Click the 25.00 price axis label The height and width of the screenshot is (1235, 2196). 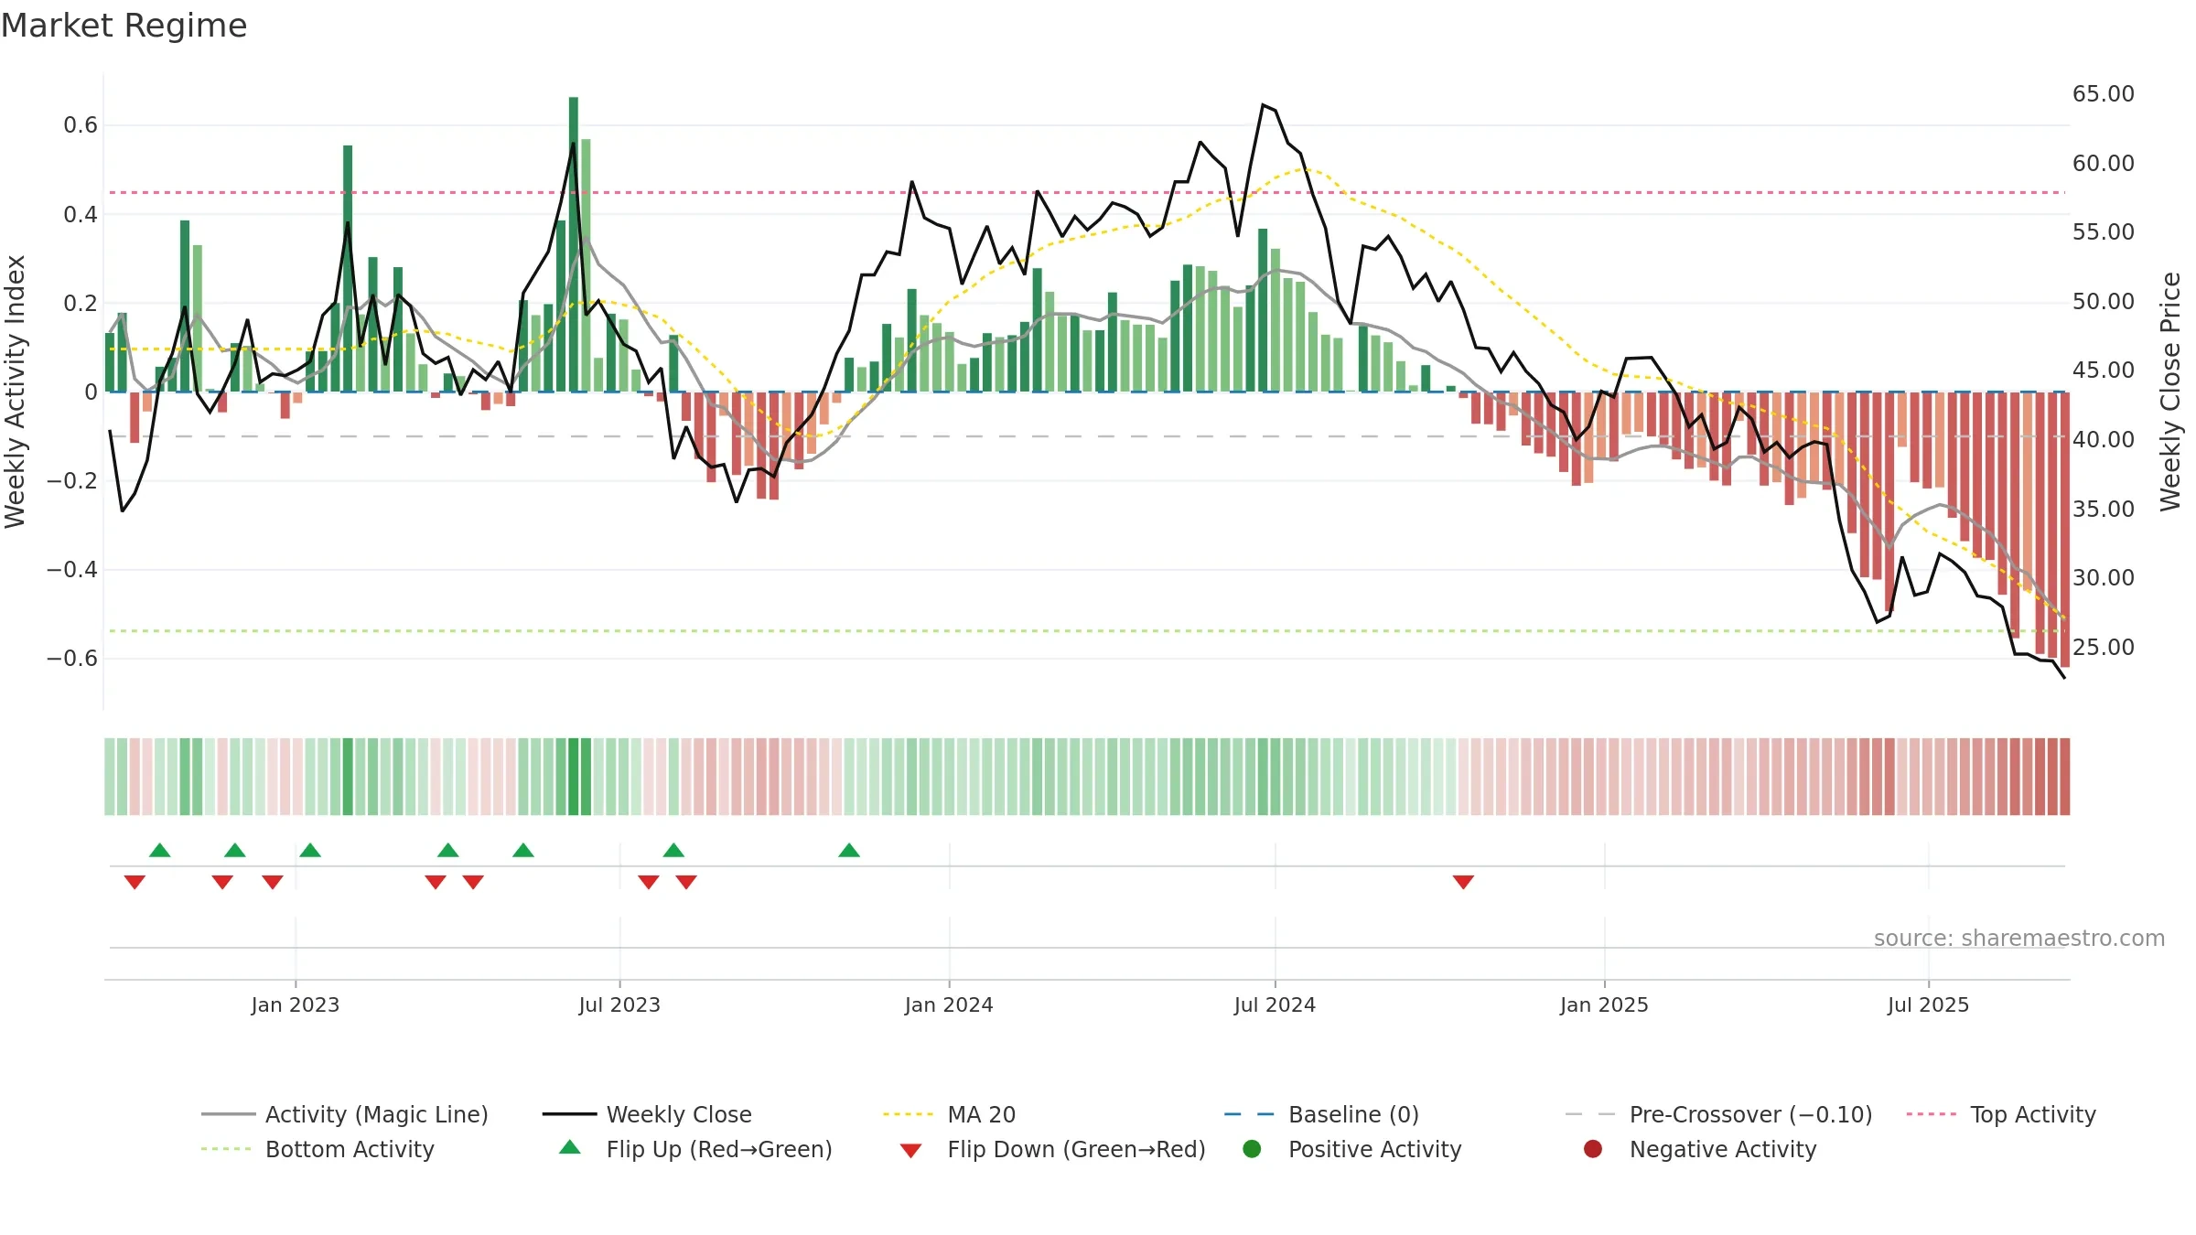tap(2103, 647)
